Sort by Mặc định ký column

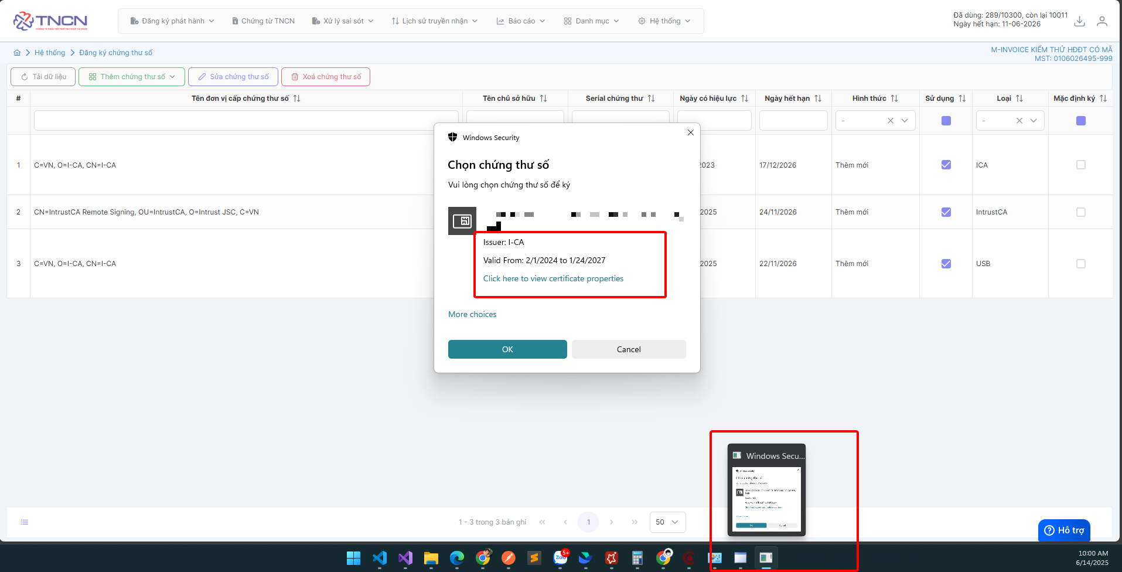[x=1103, y=98]
